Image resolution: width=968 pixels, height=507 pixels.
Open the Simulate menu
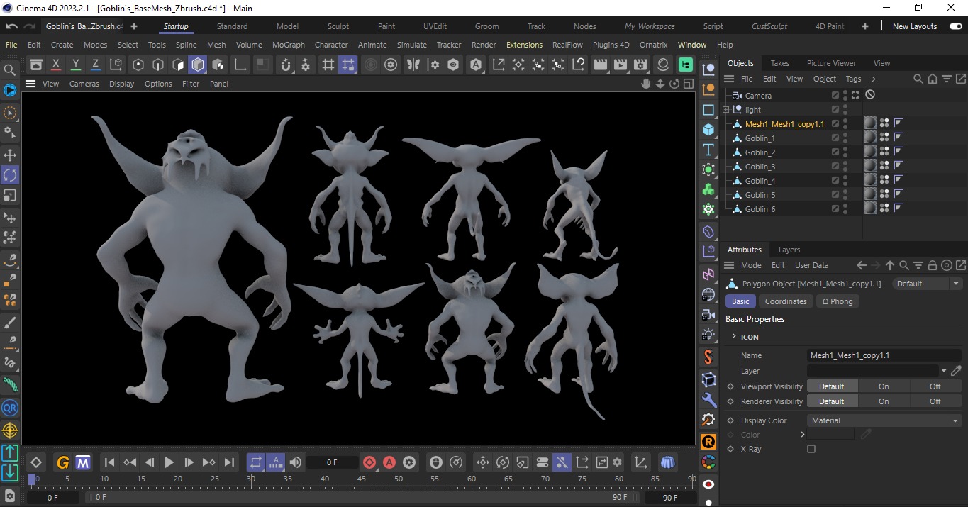[x=411, y=45]
